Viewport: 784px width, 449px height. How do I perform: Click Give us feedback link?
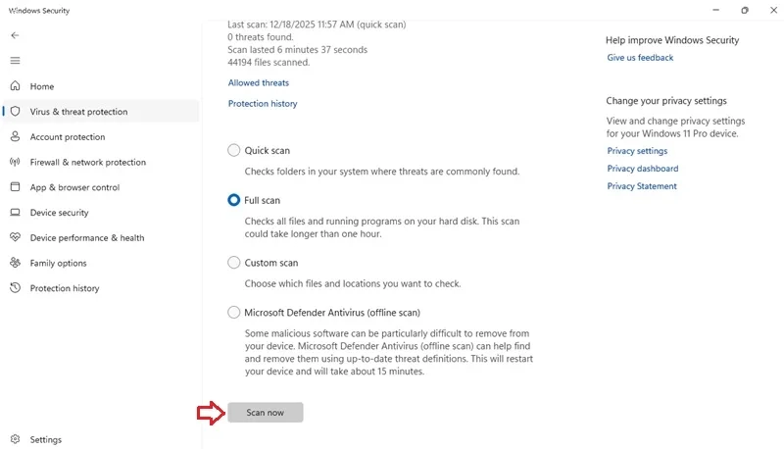pos(640,58)
